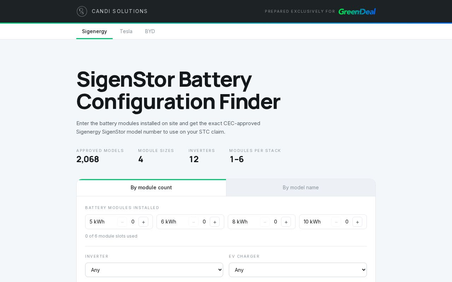Increase the 5 kWh module count
Viewport: 452px width, 282px height.
coord(143,222)
